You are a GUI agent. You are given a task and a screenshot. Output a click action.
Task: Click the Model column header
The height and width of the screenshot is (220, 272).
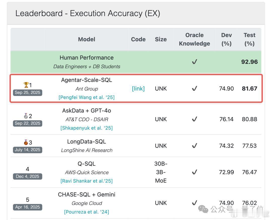[87, 39]
